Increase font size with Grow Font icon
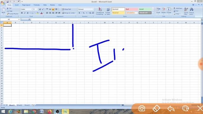 (x=40, y=9)
